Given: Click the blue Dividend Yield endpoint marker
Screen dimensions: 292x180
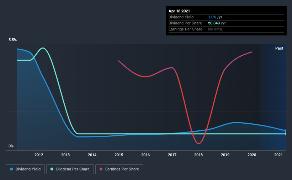Looking at the screenshot, I should 286,131.
